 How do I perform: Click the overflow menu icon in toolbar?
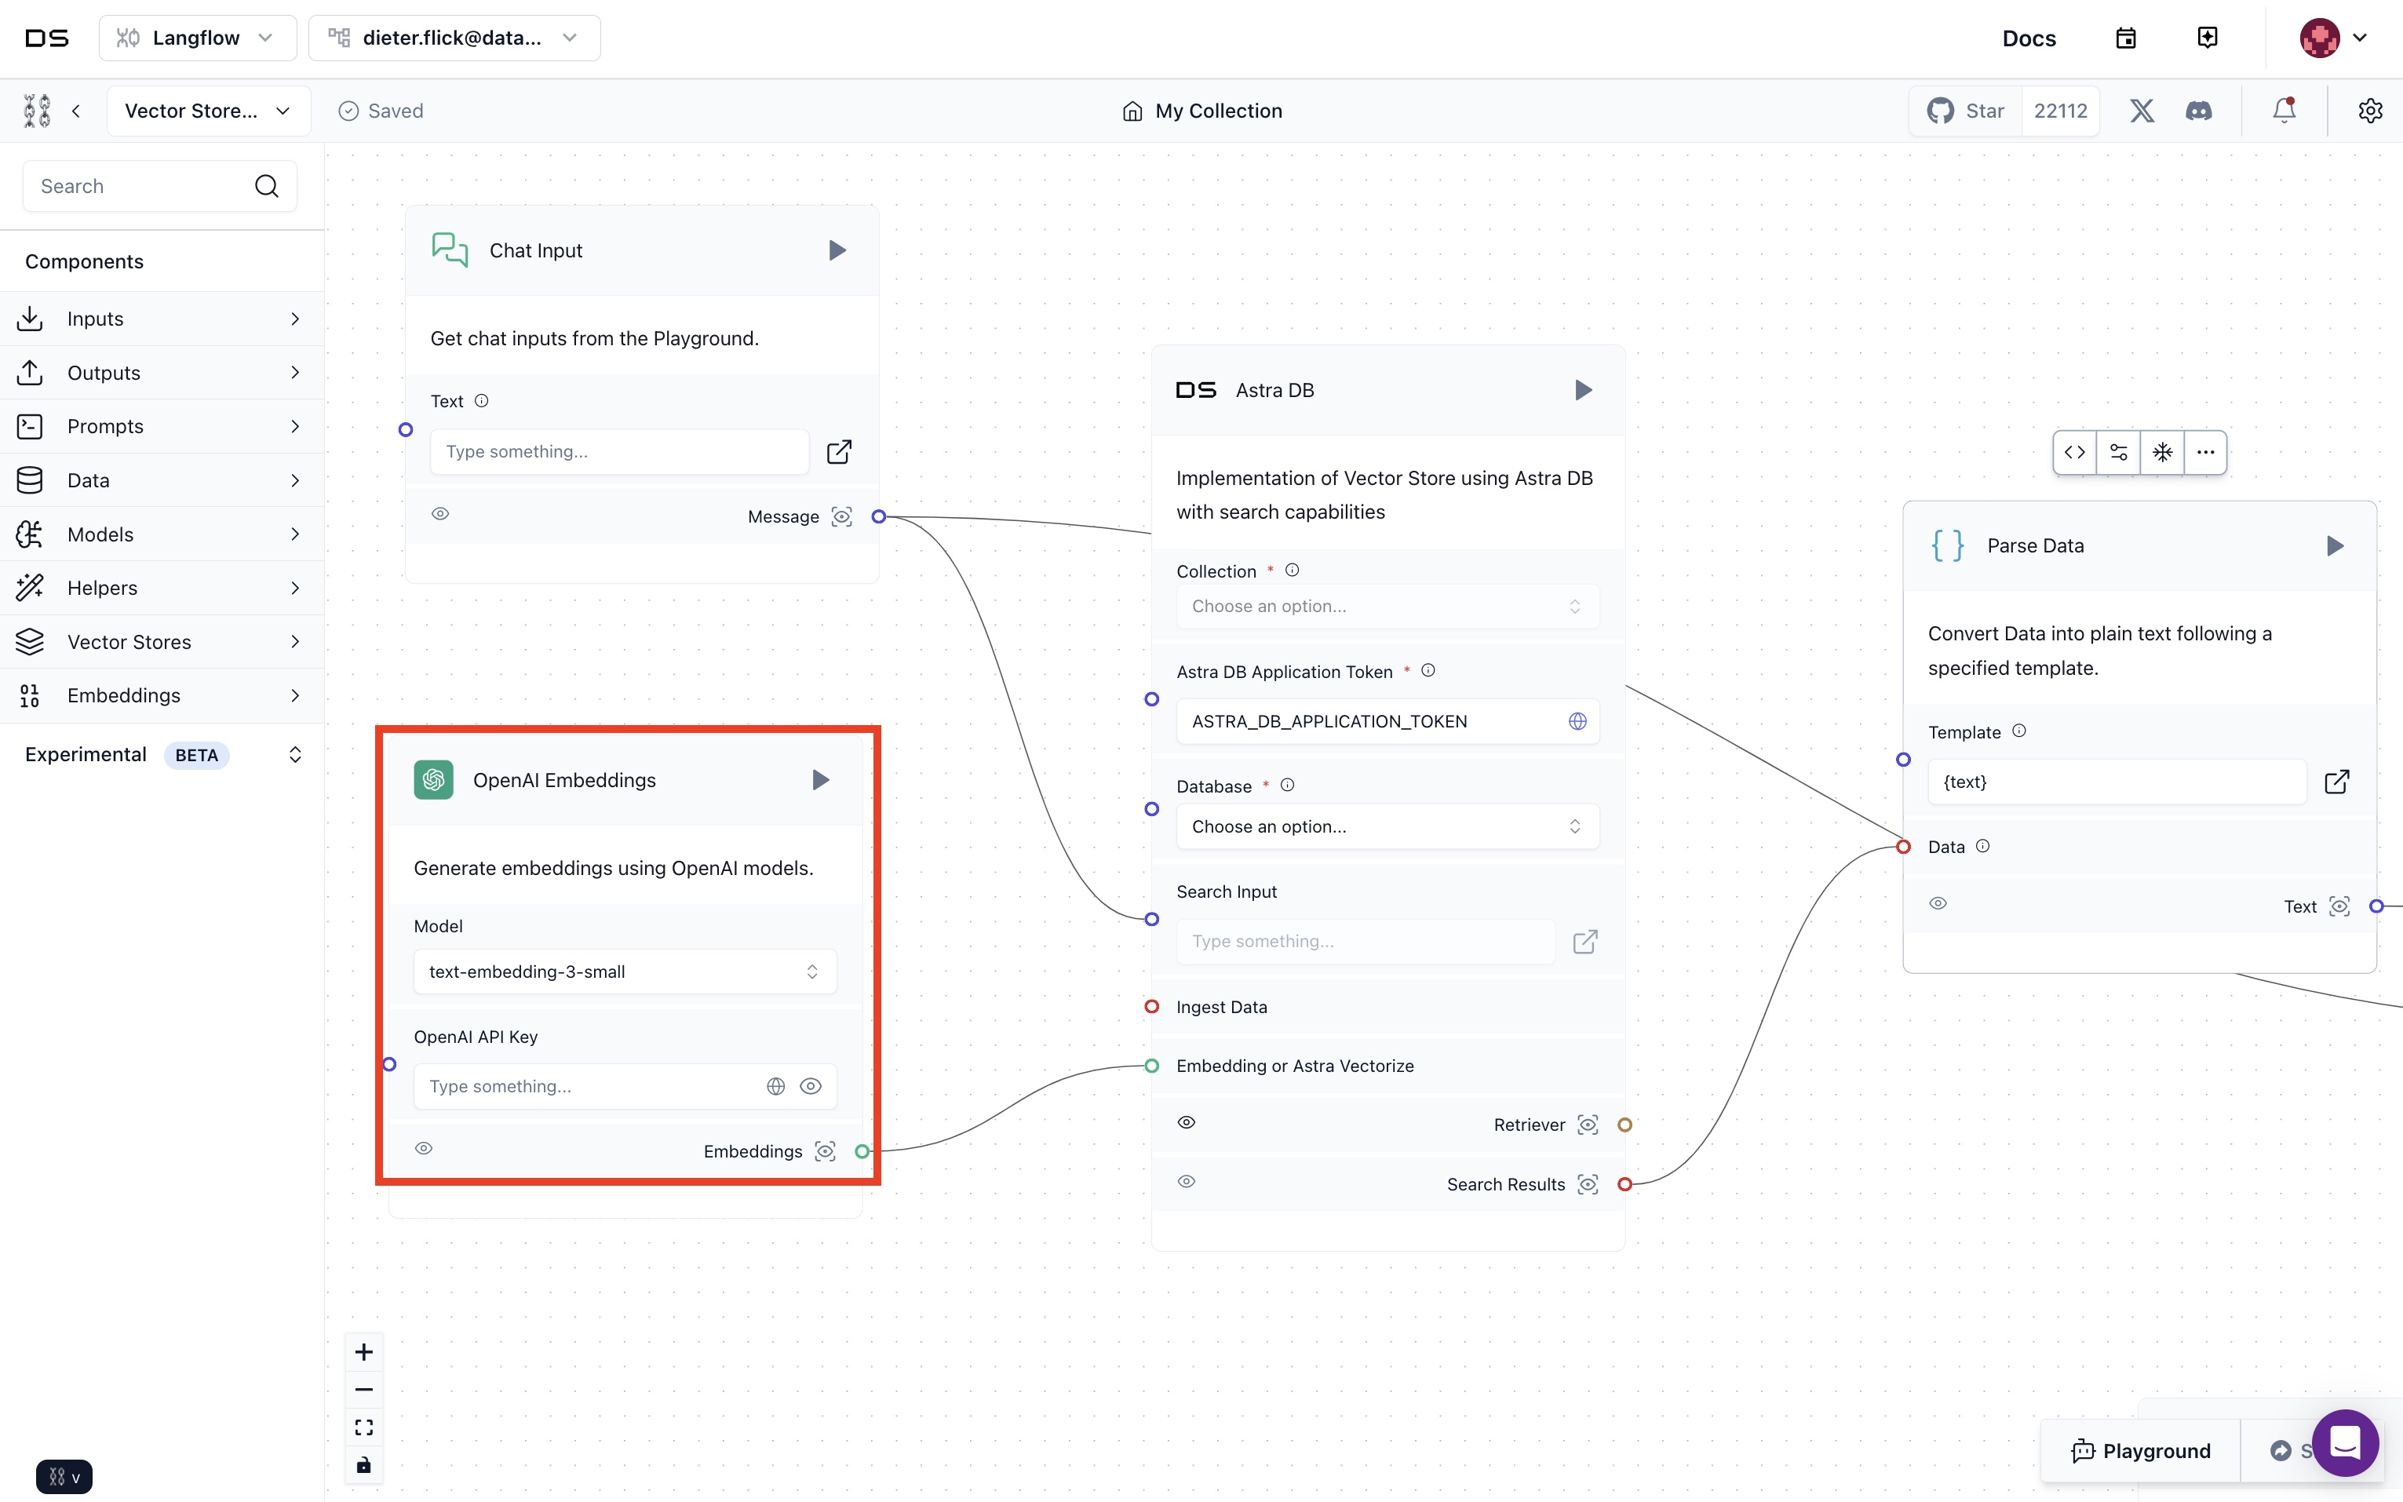2208,452
